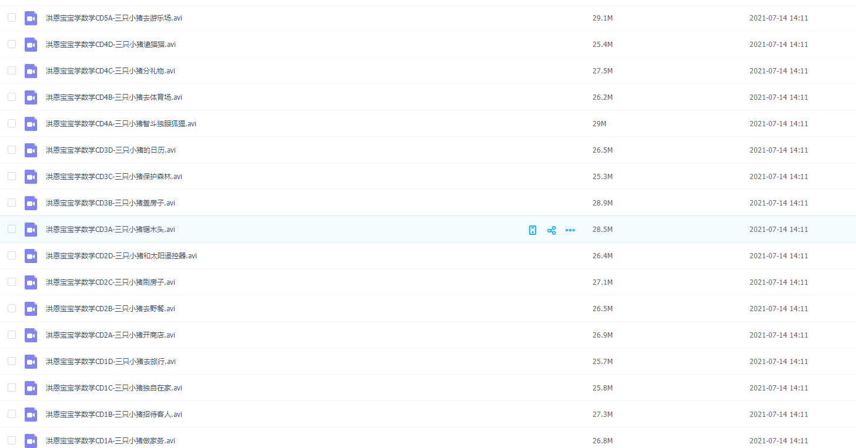Screen dimensions: 856x448
Task: Open CD2C-三只小猪刷房子.avi file name
Action: pos(111,282)
